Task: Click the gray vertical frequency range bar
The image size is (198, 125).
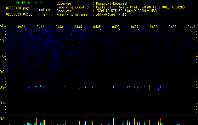Action: coord(6,87)
